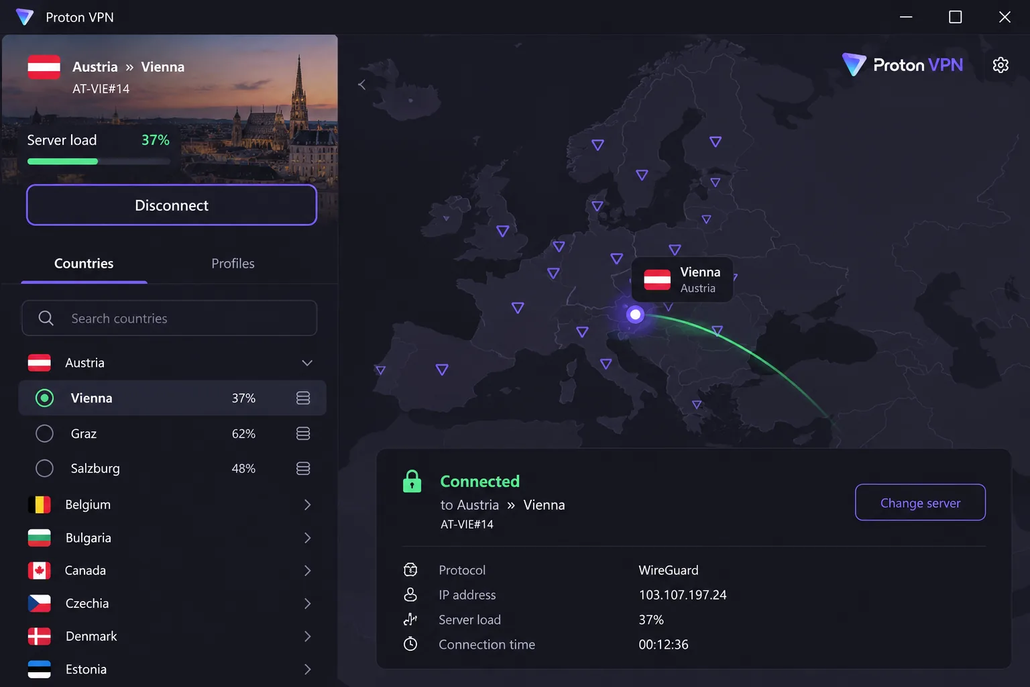Switch to Countries tab
The height and width of the screenshot is (687, 1030).
coord(84,264)
